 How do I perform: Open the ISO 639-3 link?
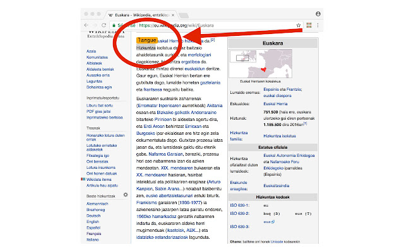tap(239, 227)
